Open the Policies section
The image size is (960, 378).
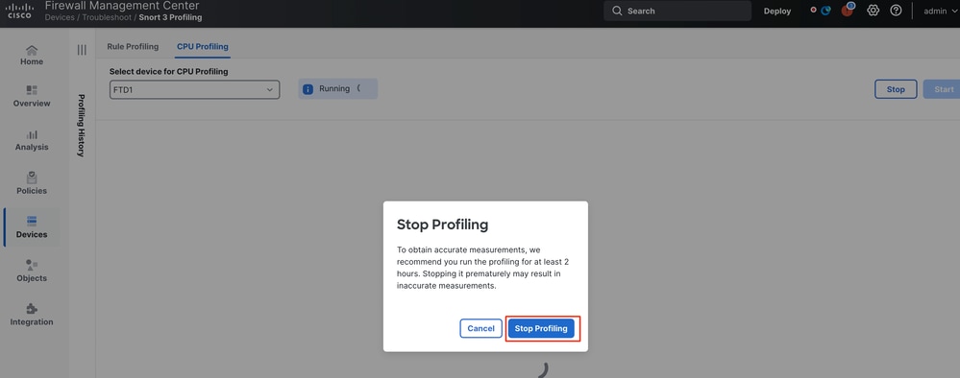pos(31,183)
